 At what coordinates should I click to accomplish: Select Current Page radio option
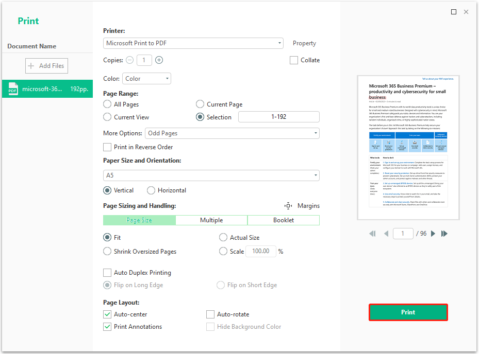200,104
